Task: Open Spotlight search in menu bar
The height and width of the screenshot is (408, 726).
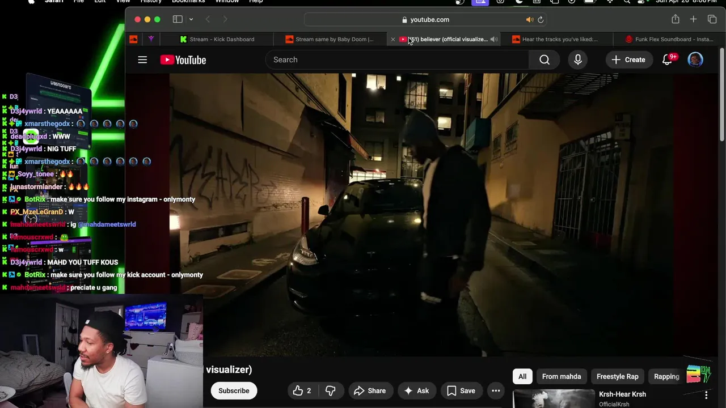Action: [x=627, y=2]
